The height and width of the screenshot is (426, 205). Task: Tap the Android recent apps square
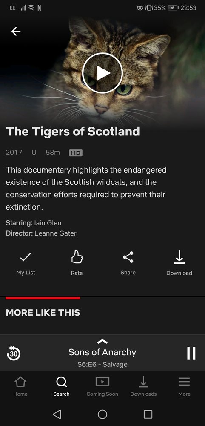(148, 414)
